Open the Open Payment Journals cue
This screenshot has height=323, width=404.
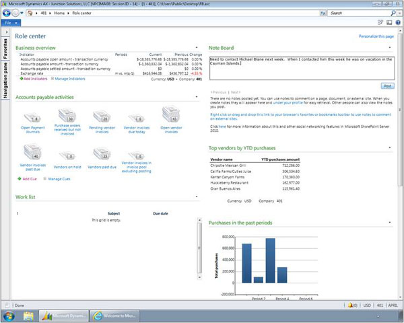click(33, 123)
